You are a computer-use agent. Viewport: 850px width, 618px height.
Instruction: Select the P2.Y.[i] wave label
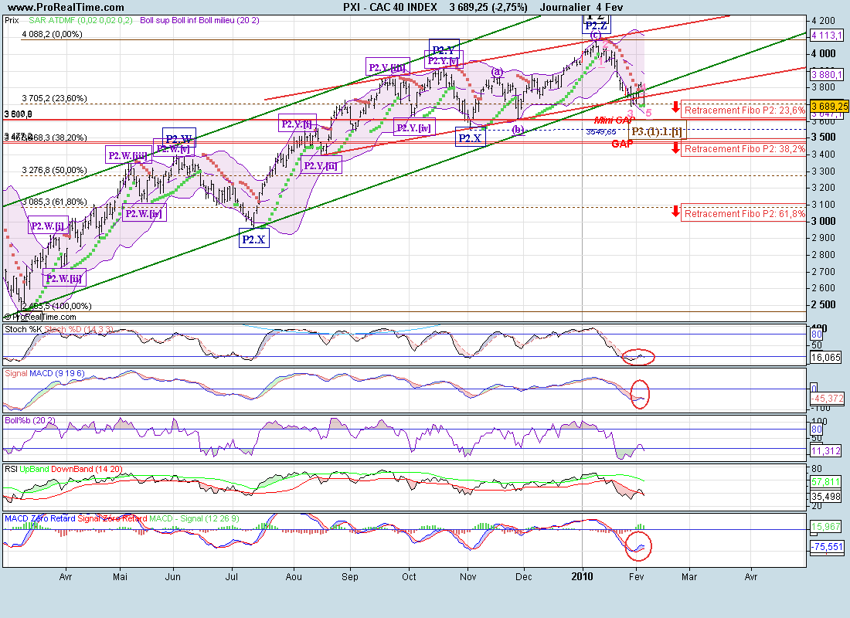pos(297,124)
